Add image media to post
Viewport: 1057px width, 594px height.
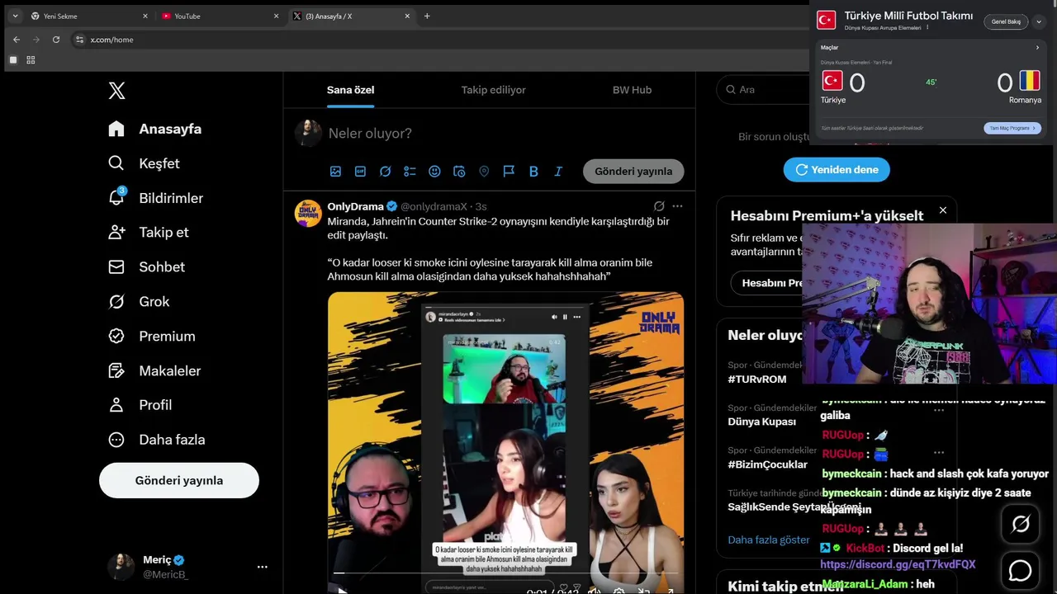(335, 172)
